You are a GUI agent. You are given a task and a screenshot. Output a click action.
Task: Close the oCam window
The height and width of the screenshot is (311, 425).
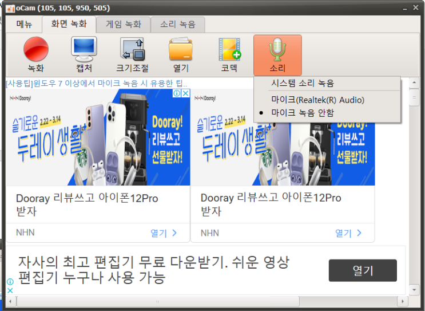click(x=415, y=7)
